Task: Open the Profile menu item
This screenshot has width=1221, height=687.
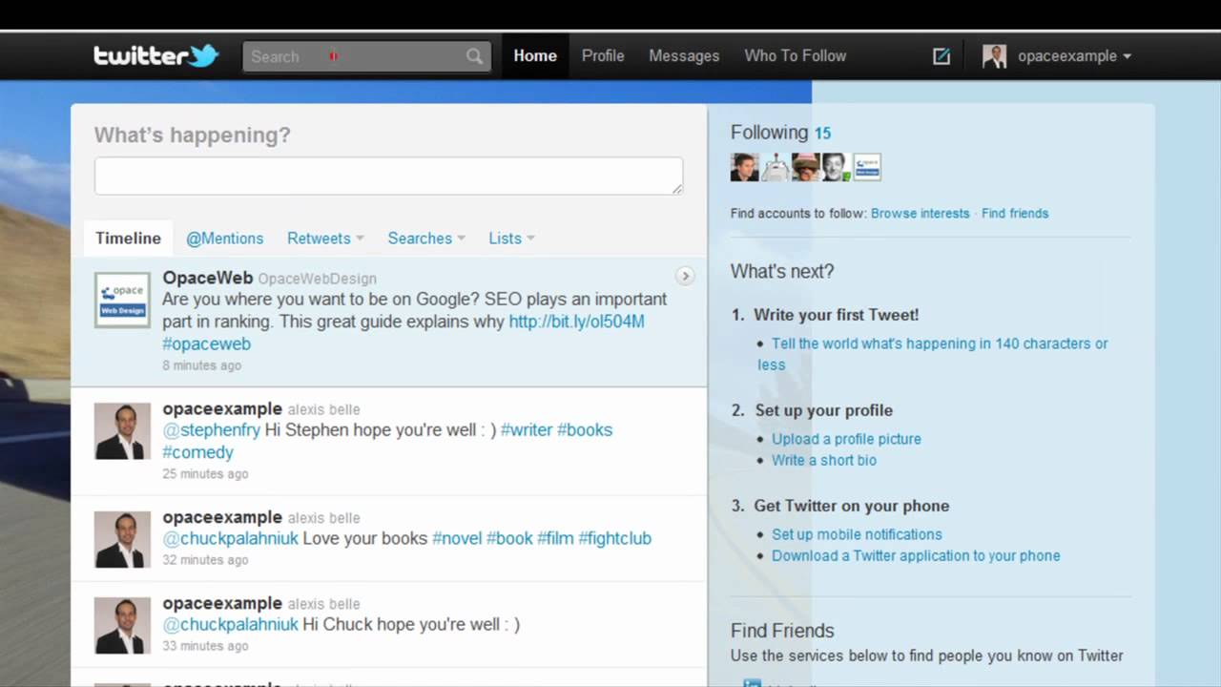Action: 603,56
